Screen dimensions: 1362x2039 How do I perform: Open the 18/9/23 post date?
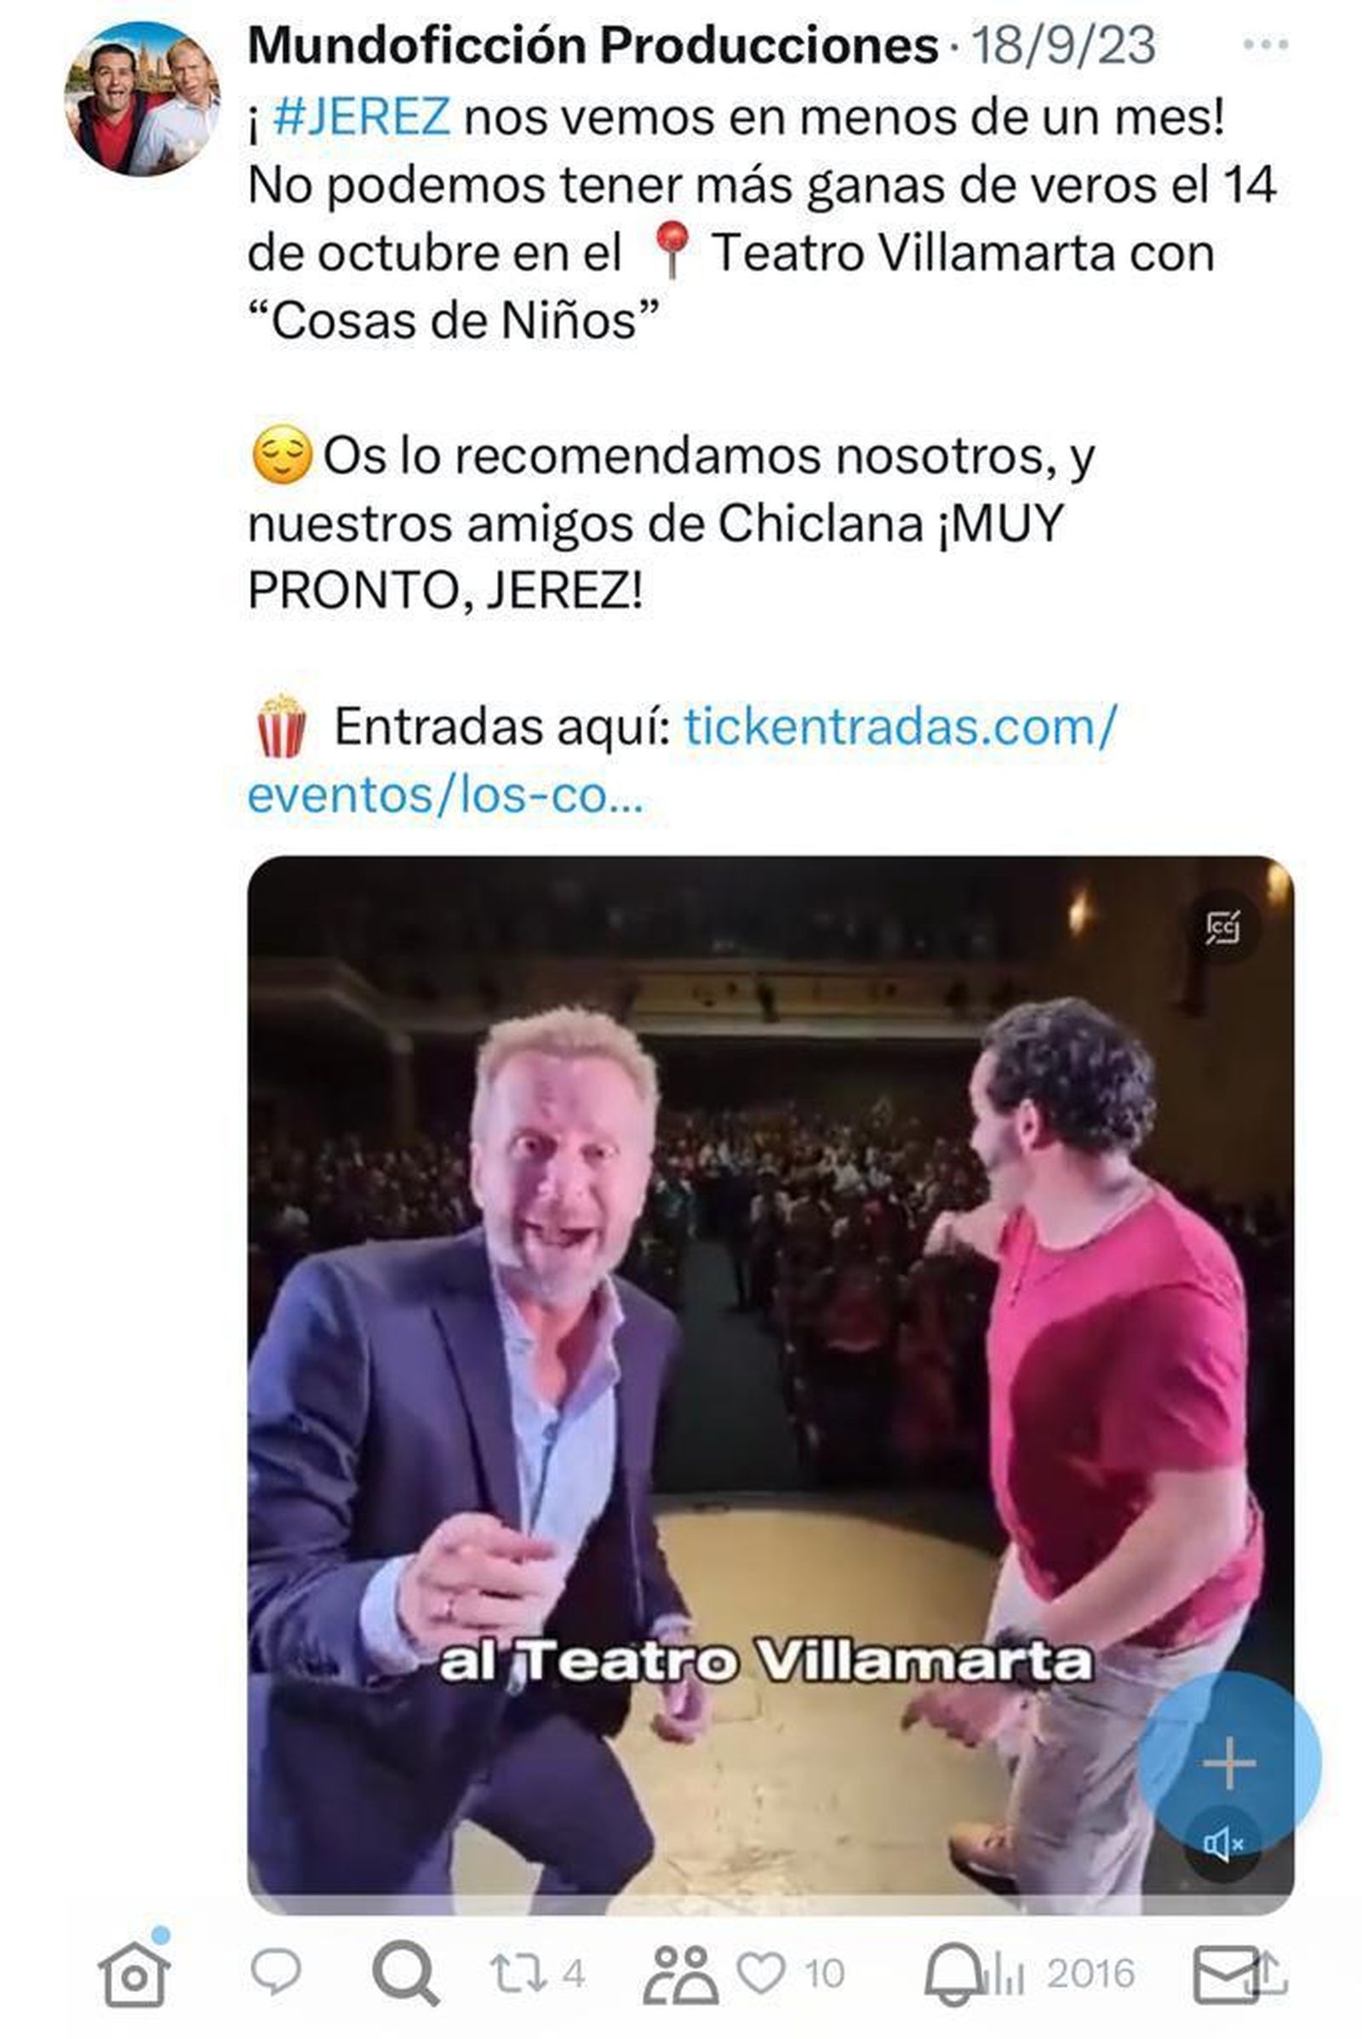coord(1063,45)
